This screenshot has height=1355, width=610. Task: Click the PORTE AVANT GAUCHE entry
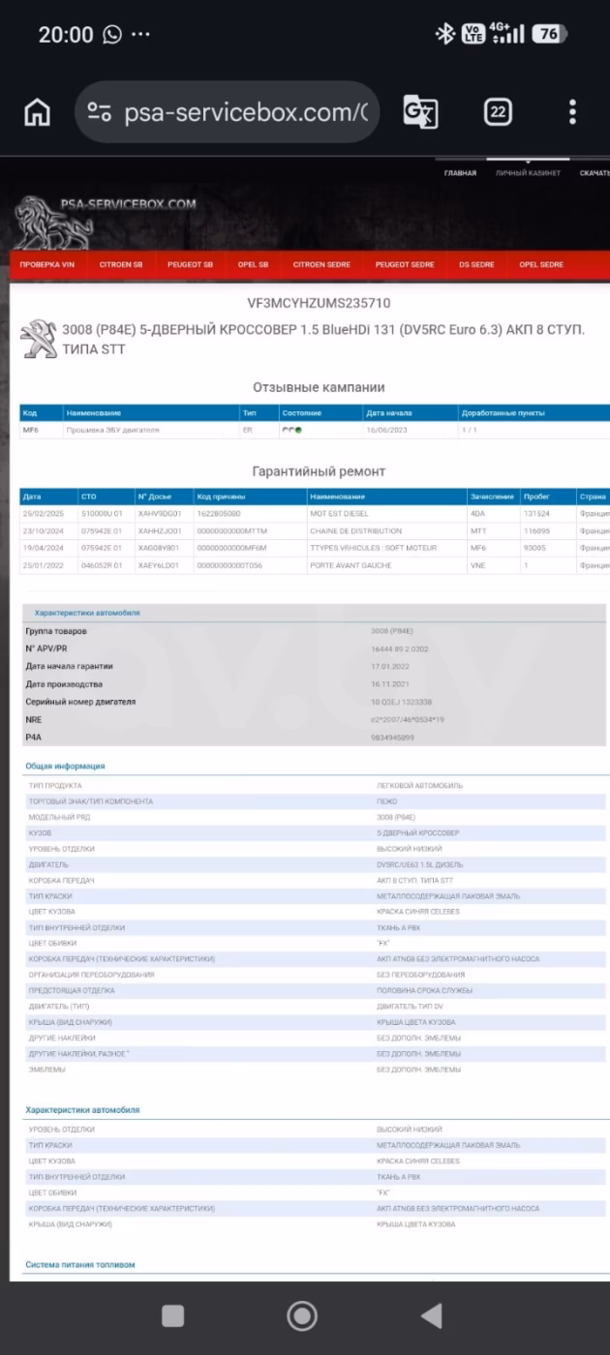pos(351,565)
